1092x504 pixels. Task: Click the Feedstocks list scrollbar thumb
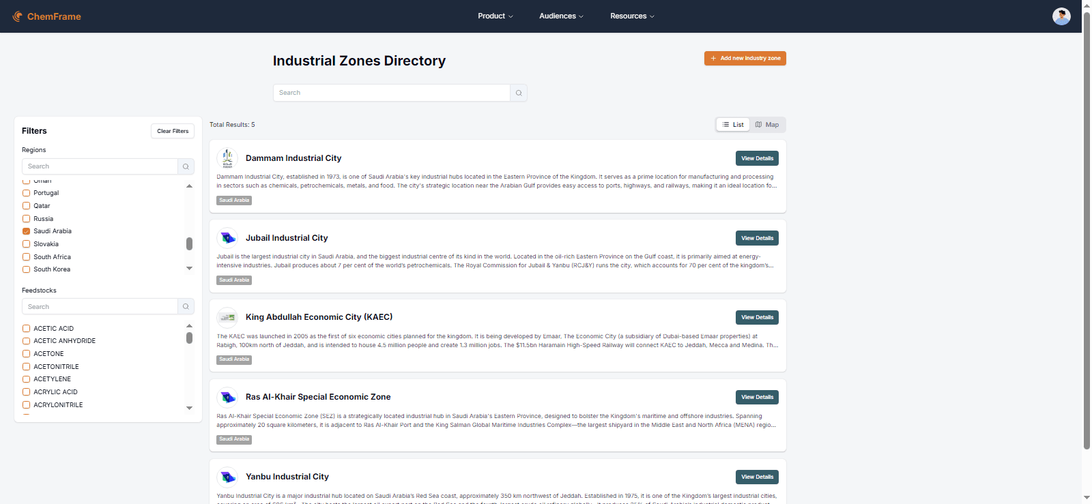click(189, 338)
